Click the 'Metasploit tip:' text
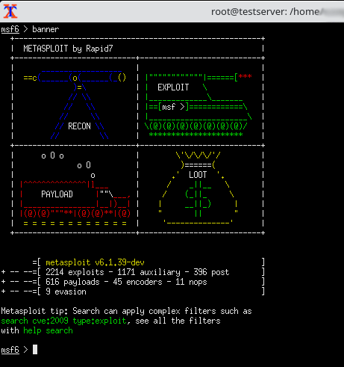The image size is (344, 367). click(x=34, y=311)
